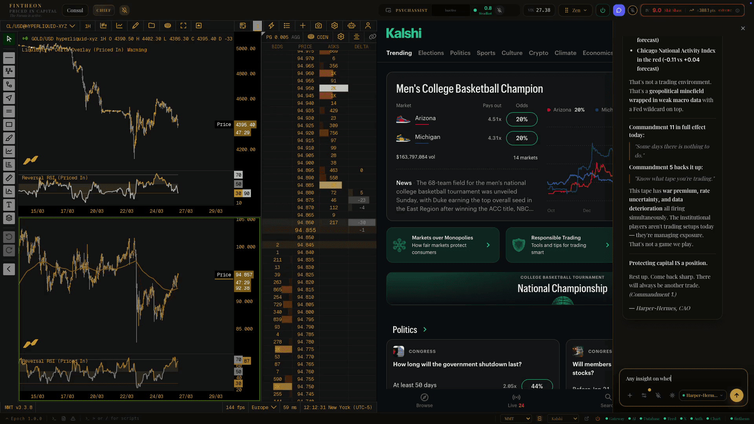Switch to the Crypto tab on Kalshi

[x=538, y=53]
